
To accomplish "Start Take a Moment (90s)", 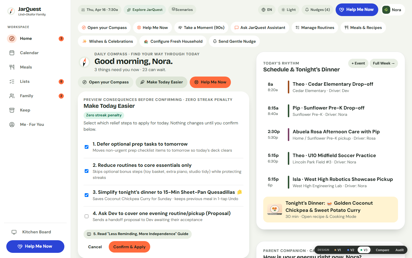I will 201,28.
